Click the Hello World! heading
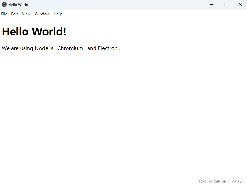The height and width of the screenshot is (187, 247). click(34, 31)
